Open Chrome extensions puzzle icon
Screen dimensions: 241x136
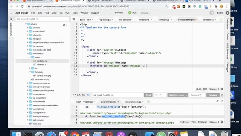216,6
